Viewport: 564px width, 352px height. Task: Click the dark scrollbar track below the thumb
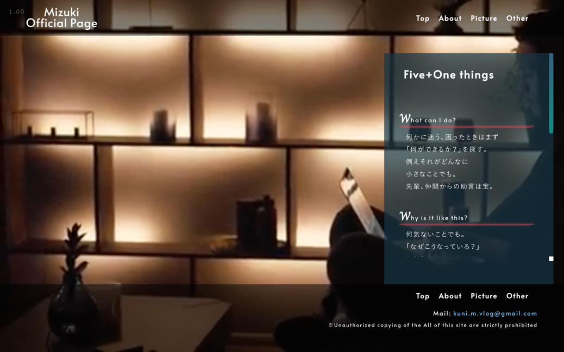pyautogui.click(x=551, y=194)
